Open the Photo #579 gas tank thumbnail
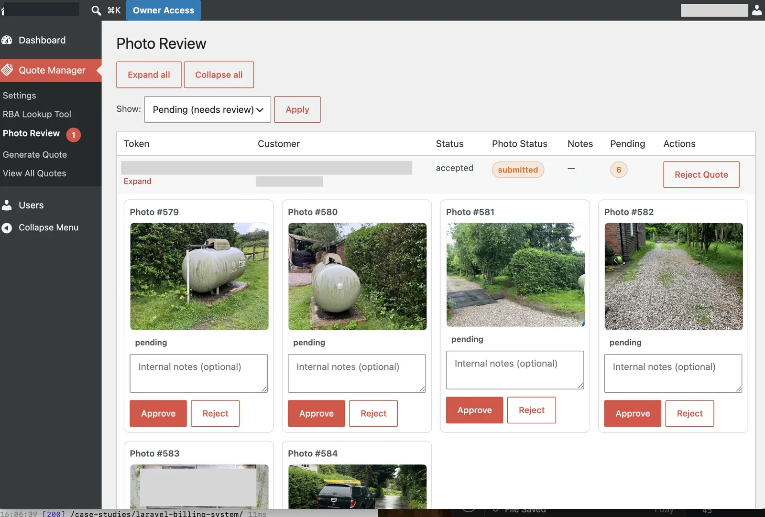Image resolution: width=765 pixels, height=517 pixels. [199, 277]
